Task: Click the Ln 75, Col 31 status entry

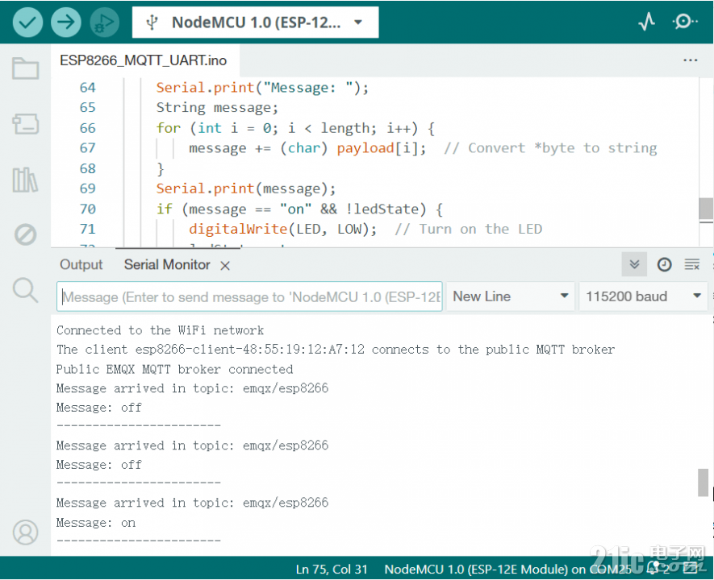Action: coord(332,569)
